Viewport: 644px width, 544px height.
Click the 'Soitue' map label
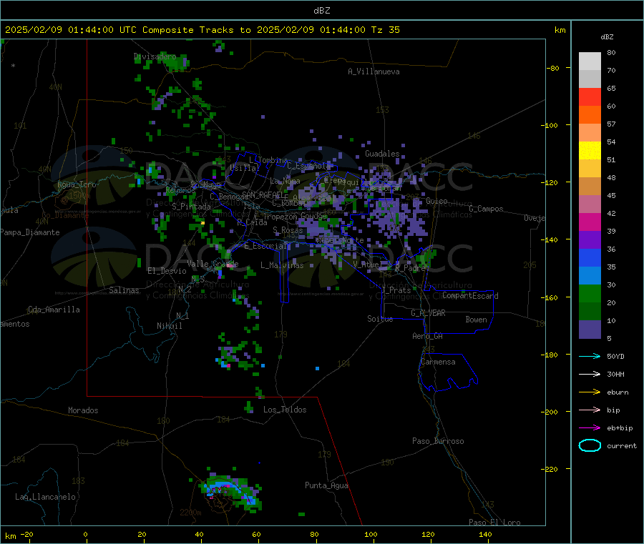click(x=380, y=319)
